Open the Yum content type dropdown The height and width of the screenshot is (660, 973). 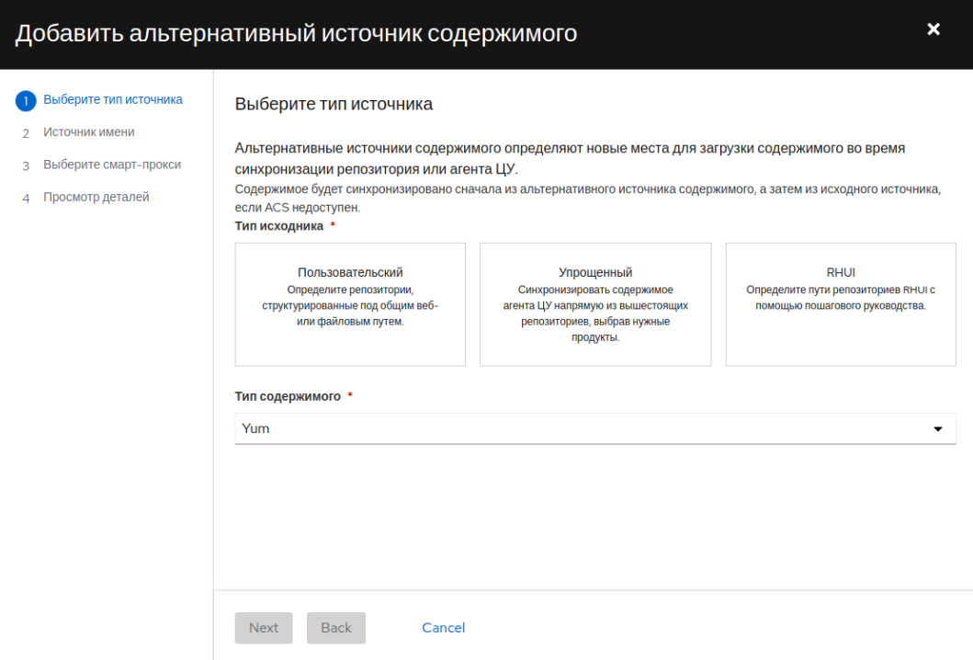coord(594,429)
